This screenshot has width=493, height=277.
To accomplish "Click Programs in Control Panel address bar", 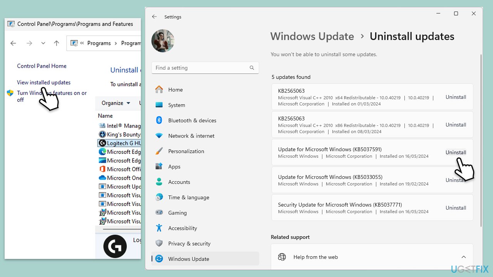I will 99,43.
